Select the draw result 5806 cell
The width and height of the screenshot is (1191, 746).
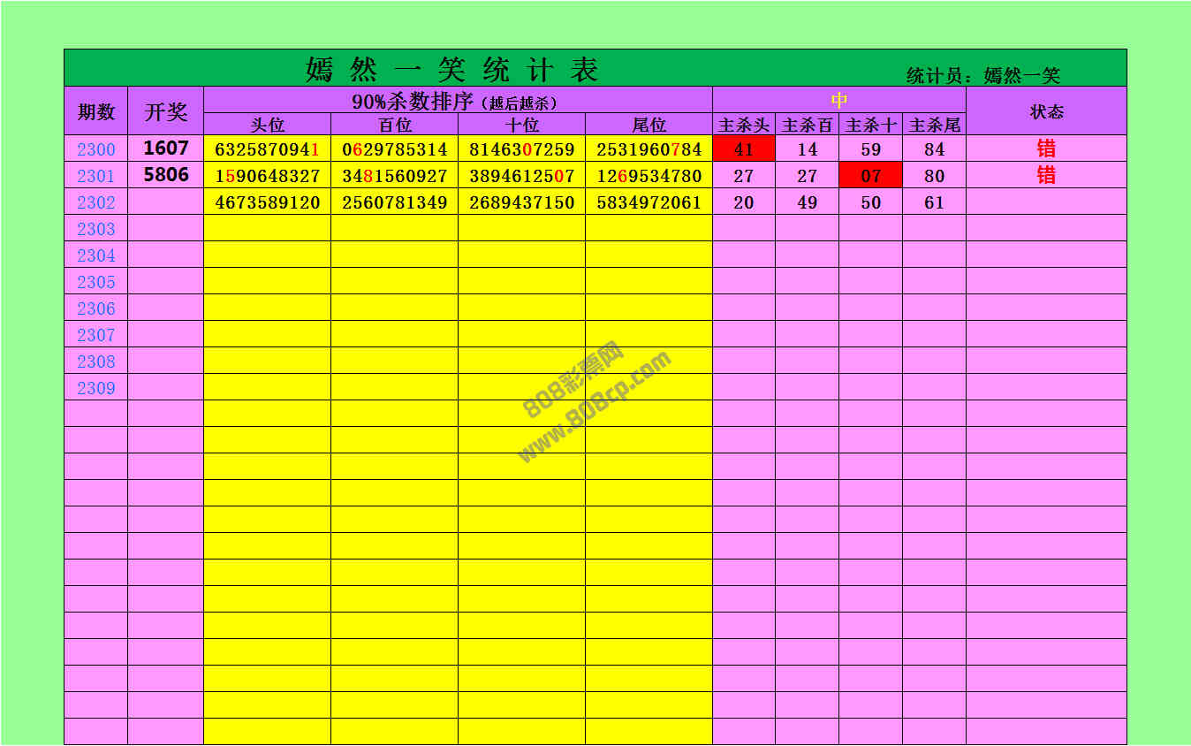tap(166, 175)
